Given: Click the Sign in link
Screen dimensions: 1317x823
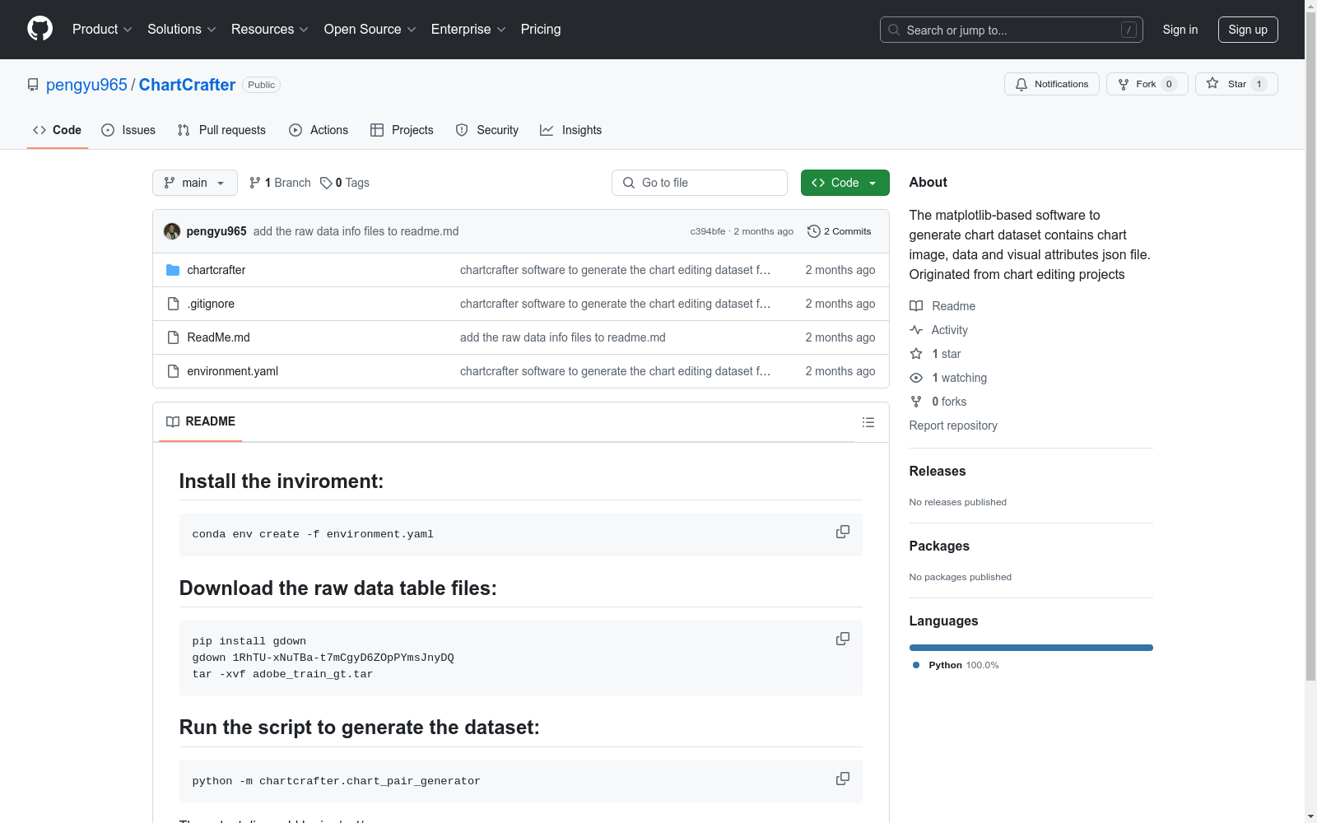Looking at the screenshot, I should click(x=1180, y=30).
